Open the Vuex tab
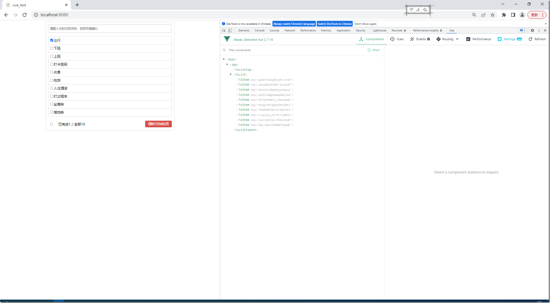This screenshot has width=550, height=303. click(x=397, y=39)
